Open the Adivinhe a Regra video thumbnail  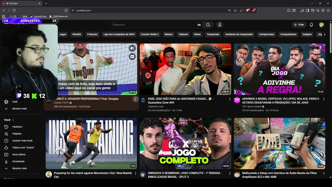point(279,69)
